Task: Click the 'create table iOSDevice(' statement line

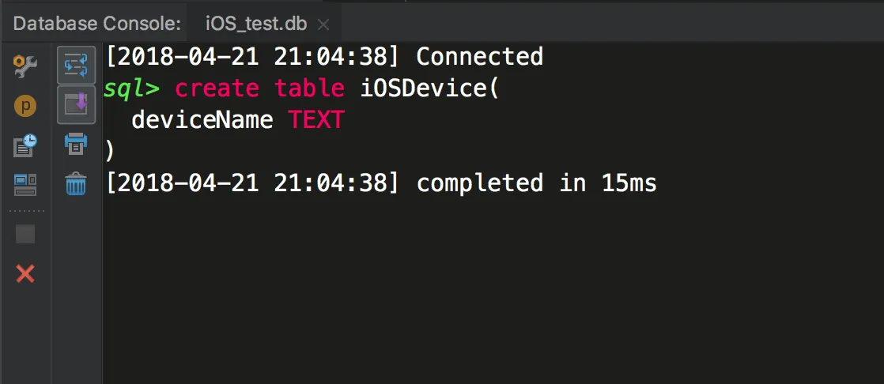Action: pyautogui.click(x=338, y=88)
